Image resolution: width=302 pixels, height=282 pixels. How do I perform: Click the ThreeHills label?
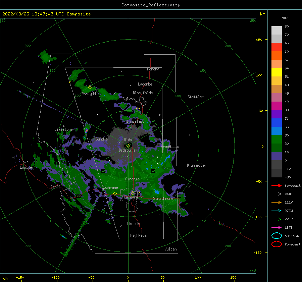(x=169, y=147)
